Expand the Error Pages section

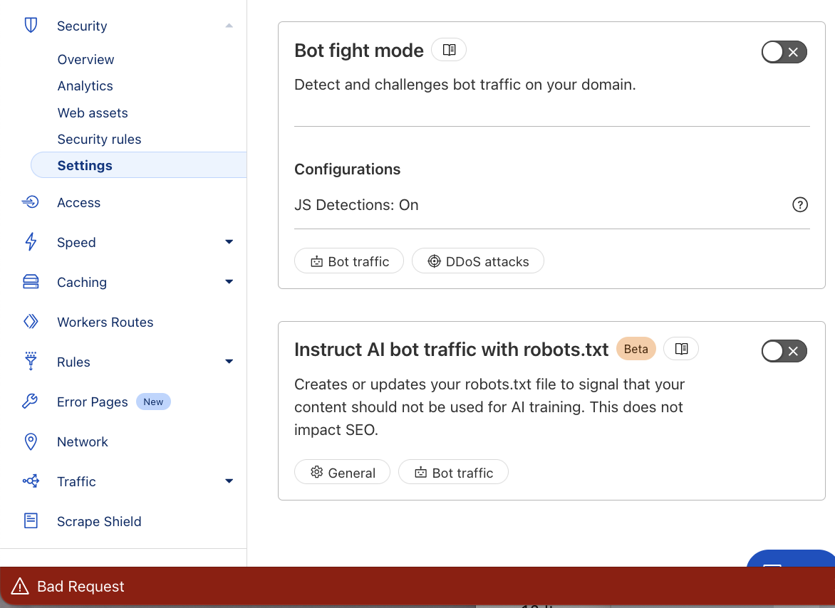[x=92, y=402]
